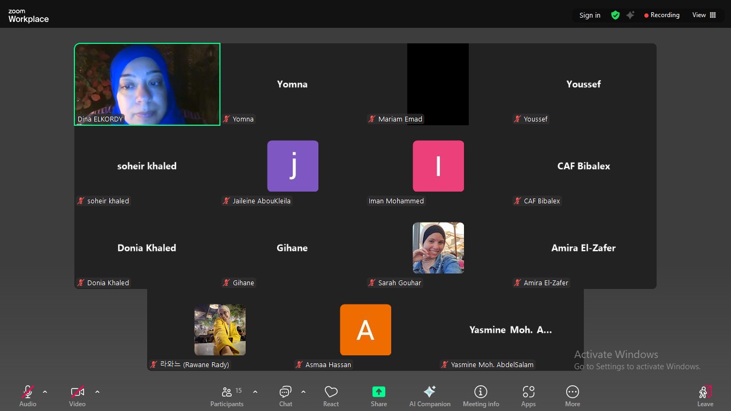Show the Meeting info details
This screenshot has height=411, width=731.
(x=481, y=396)
